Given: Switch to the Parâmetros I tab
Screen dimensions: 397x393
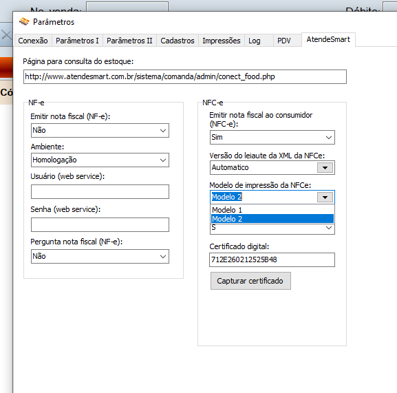Looking at the screenshot, I should point(77,41).
